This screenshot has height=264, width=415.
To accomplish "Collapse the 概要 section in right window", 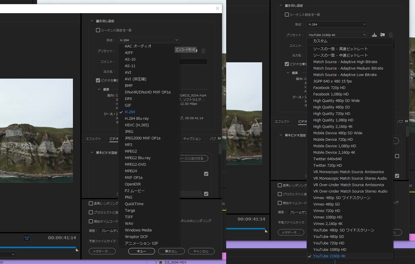I will click(x=288, y=73).
